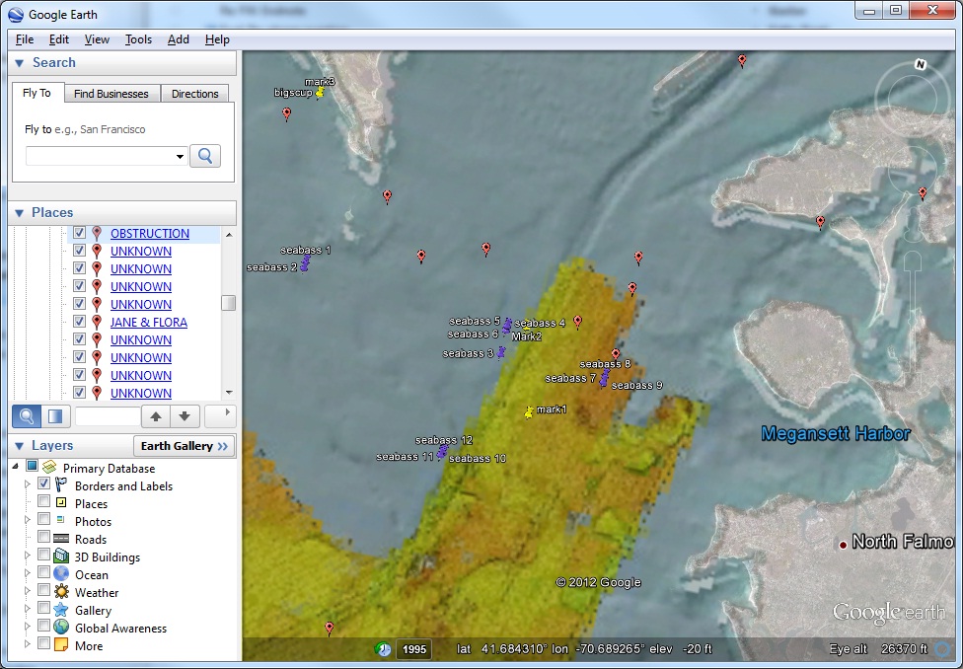Click the search magnifier button beside Fly To field
The height and width of the screenshot is (669, 963).
pos(205,156)
